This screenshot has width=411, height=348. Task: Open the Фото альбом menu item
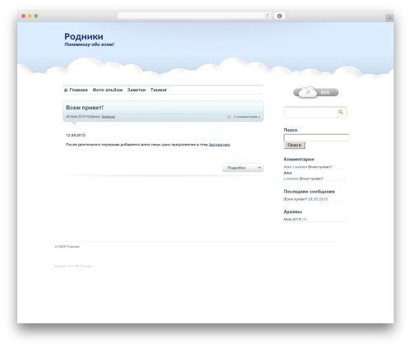click(108, 90)
